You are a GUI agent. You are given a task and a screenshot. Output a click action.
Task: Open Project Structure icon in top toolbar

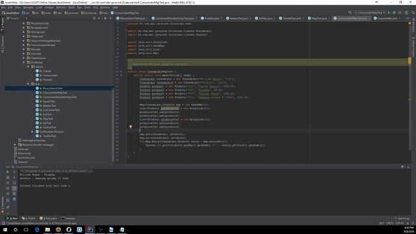click(x=406, y=12)
